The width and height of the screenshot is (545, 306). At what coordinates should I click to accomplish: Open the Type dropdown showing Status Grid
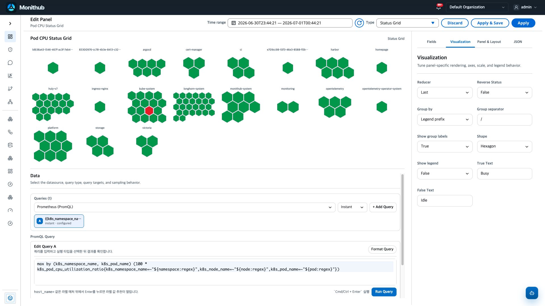[x=407, y=23]
